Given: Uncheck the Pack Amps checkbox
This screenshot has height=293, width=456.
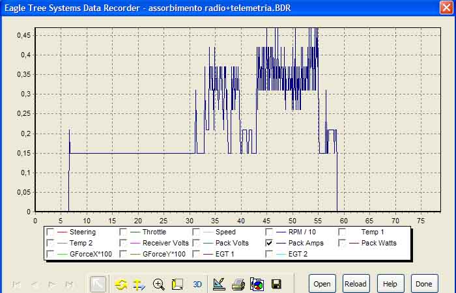Looking at the screenshot, I should tap(270, 243).
